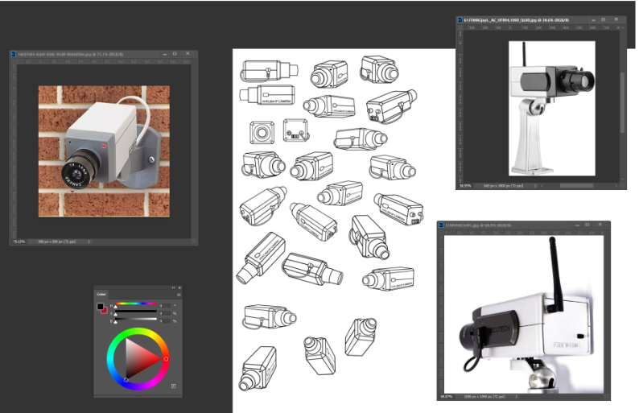Click 38.55% zoom field in top-right window
The width and height of the screenshot is (639, 413).
point(465,186)
